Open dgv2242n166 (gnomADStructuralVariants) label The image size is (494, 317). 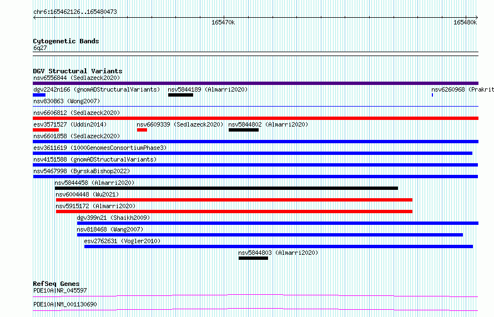[97, 89]
